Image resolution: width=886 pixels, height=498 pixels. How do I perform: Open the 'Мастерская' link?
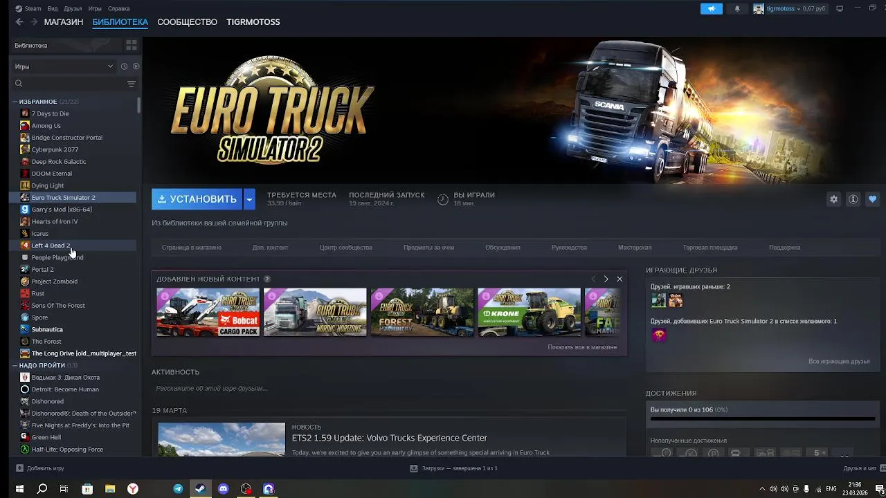[635, 248]
